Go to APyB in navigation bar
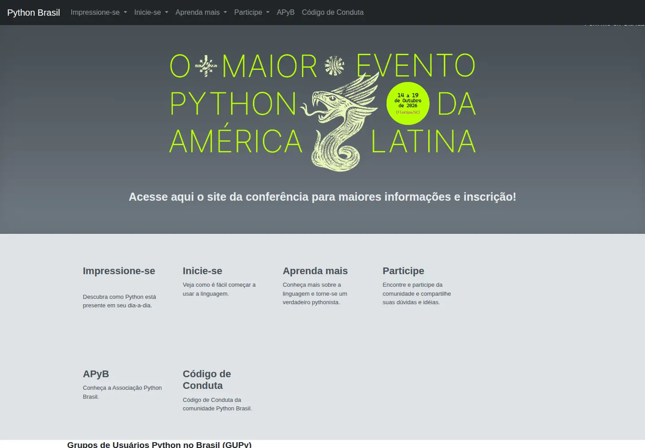The width and height of the screenshot is (645, 448). (x=286, y=13)
